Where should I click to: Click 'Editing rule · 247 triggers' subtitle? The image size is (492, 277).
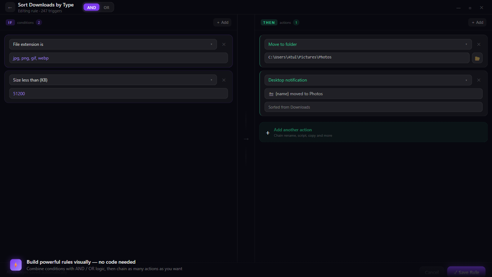40,11
